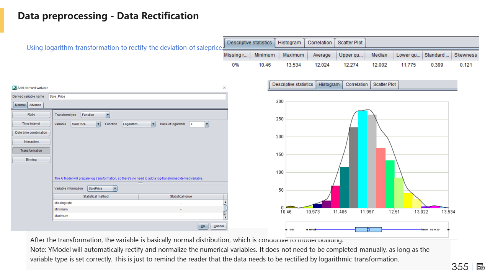Open the Scatter Plot tab above the histogram chart
Image resolution: width=490 pixels, height=276 pixels.
coord(384,84)
